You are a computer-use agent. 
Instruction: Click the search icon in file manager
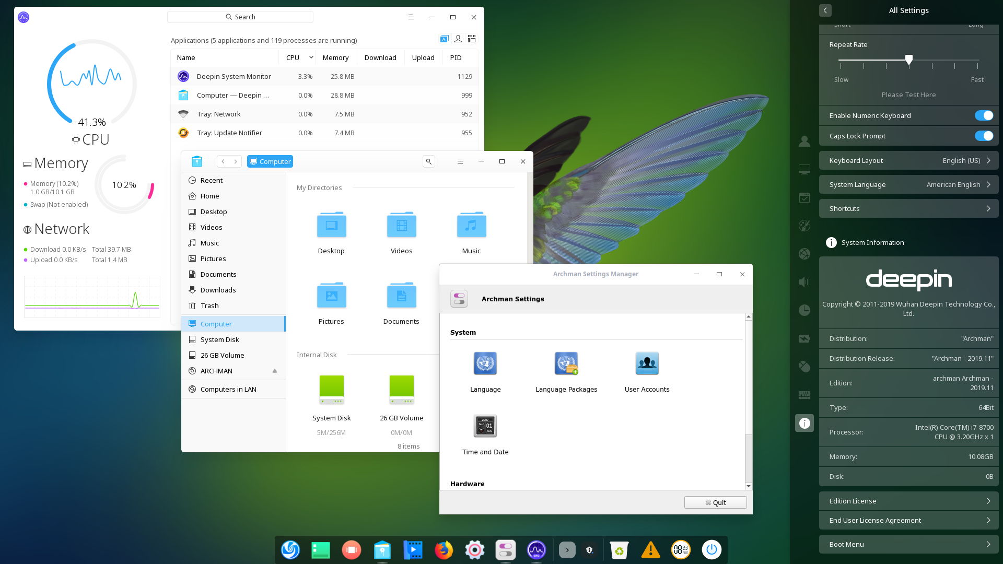pyautogui.click(x=428, y=161)
